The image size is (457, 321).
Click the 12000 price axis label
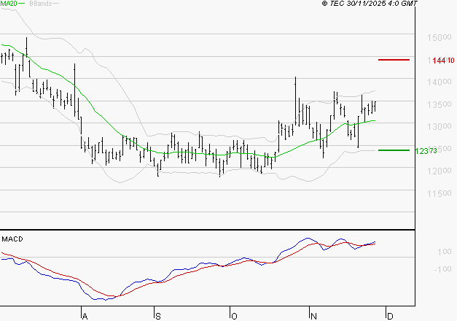coord(440,171)
